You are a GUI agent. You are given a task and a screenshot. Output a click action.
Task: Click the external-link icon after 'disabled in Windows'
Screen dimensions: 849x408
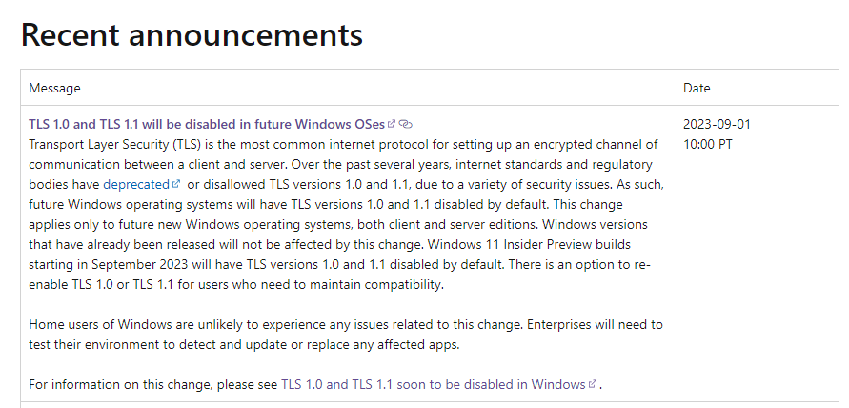point(593,384)
